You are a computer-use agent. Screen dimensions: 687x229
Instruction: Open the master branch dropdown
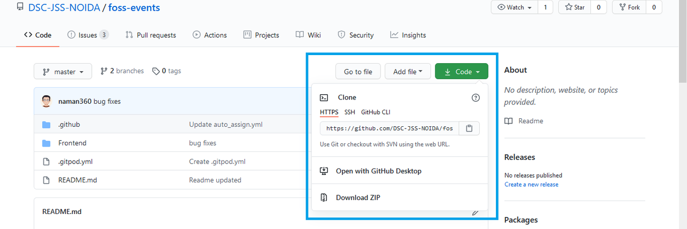click(x=63, y=72)
